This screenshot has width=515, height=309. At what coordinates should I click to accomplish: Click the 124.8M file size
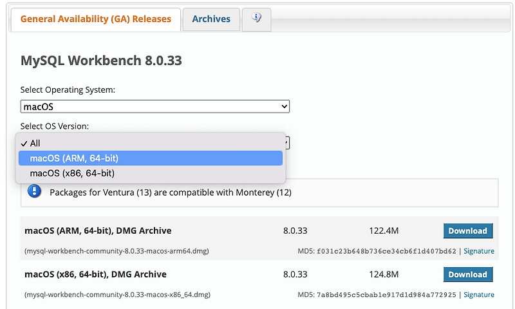[384, 274]
